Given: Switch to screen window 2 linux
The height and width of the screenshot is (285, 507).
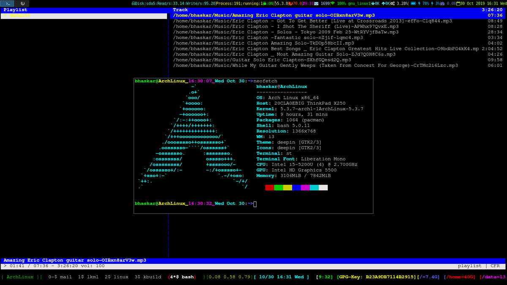Looking at the screenshot, I should [x=117, y=277].
